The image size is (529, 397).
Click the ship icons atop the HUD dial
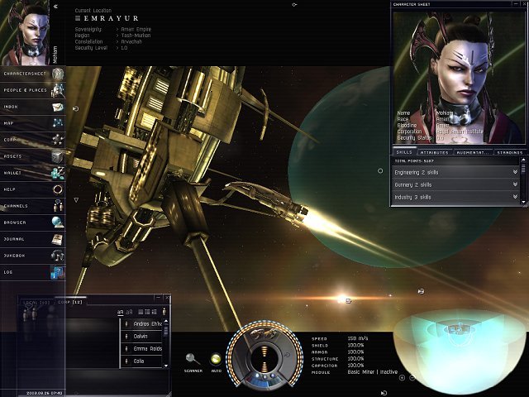264,333
